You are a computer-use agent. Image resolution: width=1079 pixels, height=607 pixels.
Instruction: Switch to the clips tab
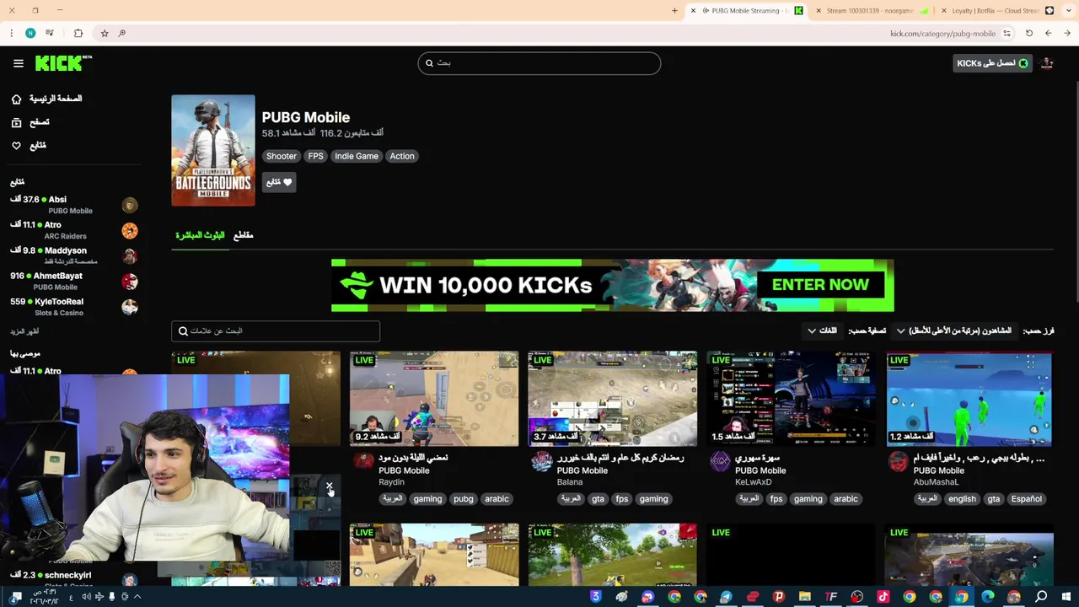243,235
